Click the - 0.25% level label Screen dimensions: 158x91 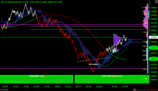pyautogui.click(x=145, y=55)
